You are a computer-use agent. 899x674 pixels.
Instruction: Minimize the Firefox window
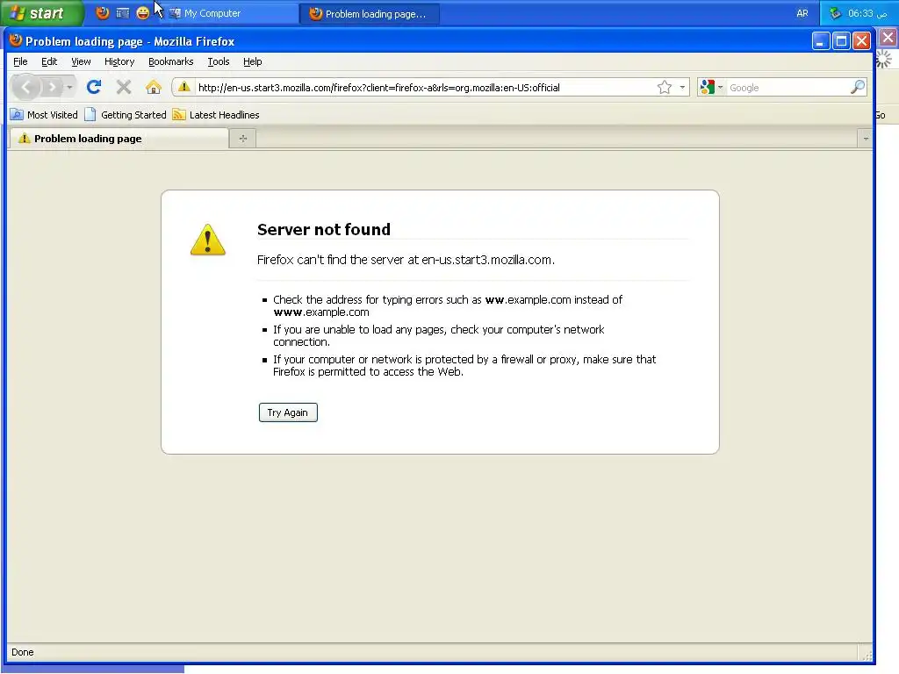(x=821, y=40)
